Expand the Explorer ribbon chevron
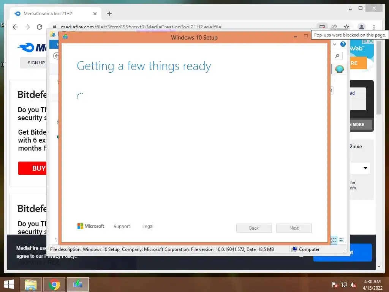This screenshot has height=292, width=389. (x=334, y=44)
